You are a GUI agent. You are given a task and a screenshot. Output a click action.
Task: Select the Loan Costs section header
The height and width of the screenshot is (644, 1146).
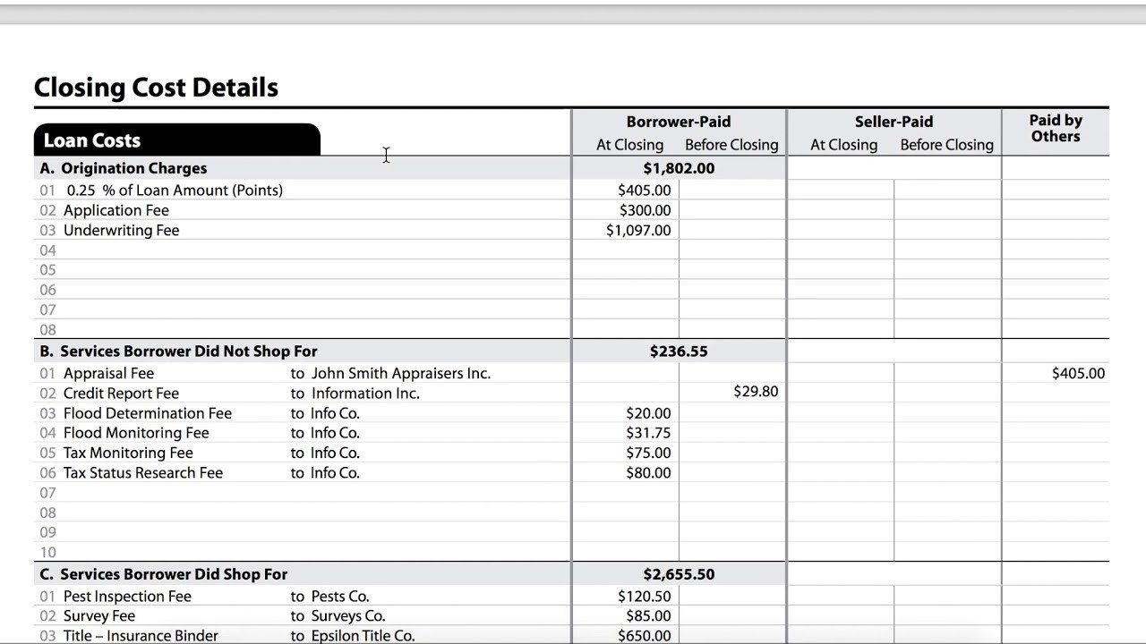[x=177, y=140]
